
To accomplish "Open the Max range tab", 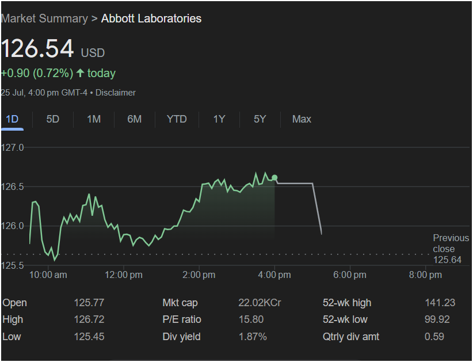I will (x=302, y=119).
